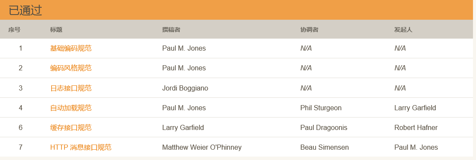Select author Matthew Weier O'Phinney
476x160 pixels.
click(202, 147)
